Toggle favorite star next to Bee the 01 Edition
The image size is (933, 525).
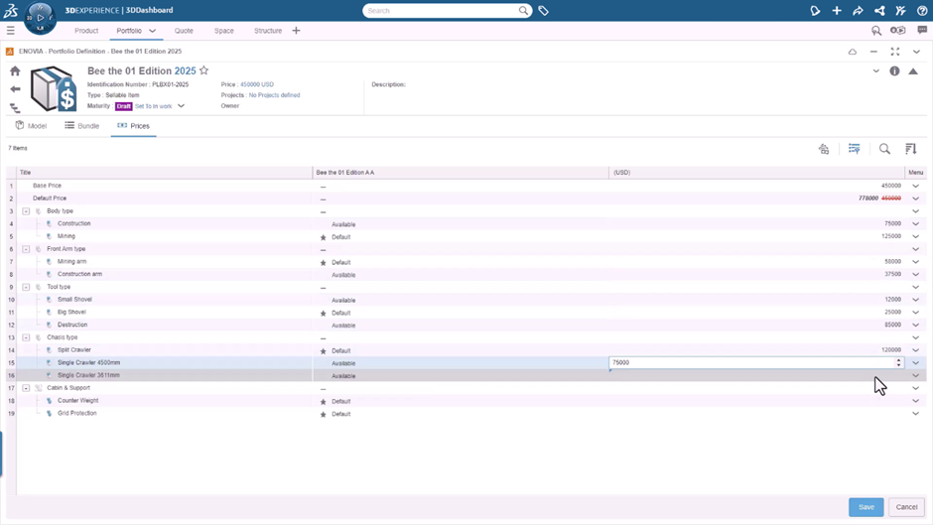click(204, 71)
